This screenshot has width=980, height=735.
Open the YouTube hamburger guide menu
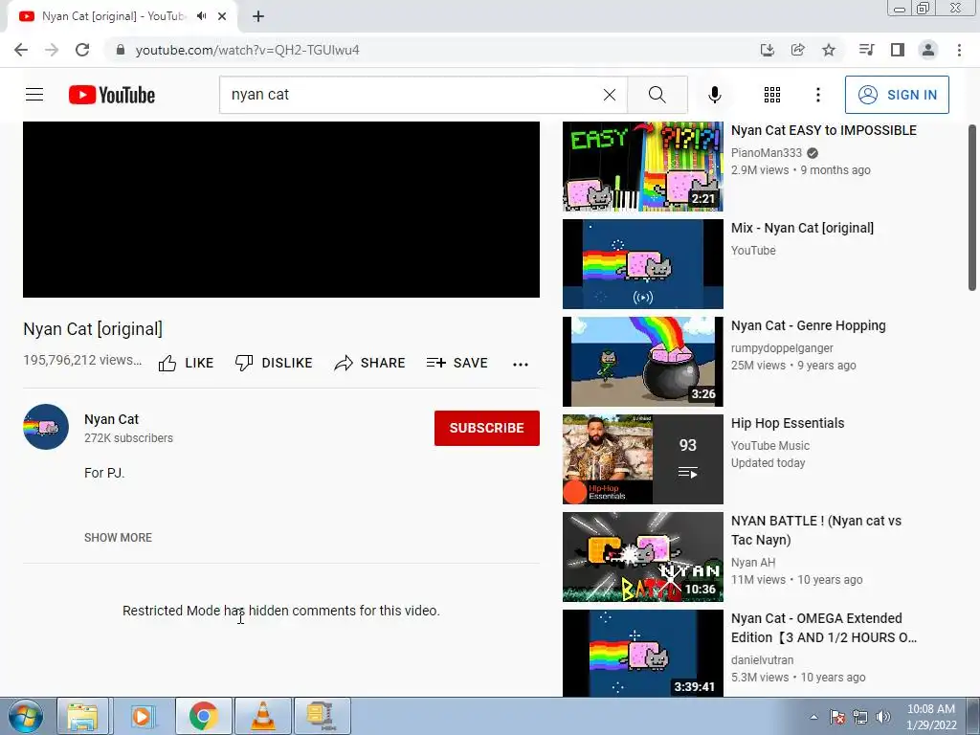point(34,95)
